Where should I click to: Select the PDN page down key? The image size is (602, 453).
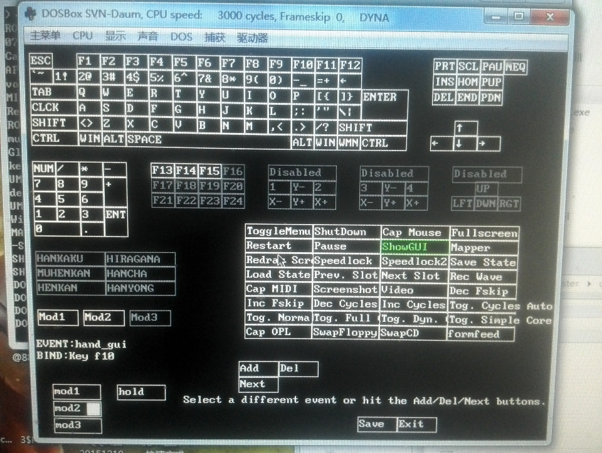tap(491, 98)
